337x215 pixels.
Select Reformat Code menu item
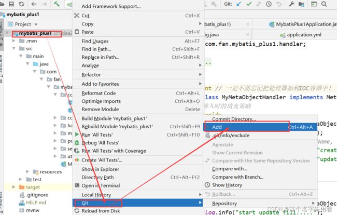pos(138,93)
